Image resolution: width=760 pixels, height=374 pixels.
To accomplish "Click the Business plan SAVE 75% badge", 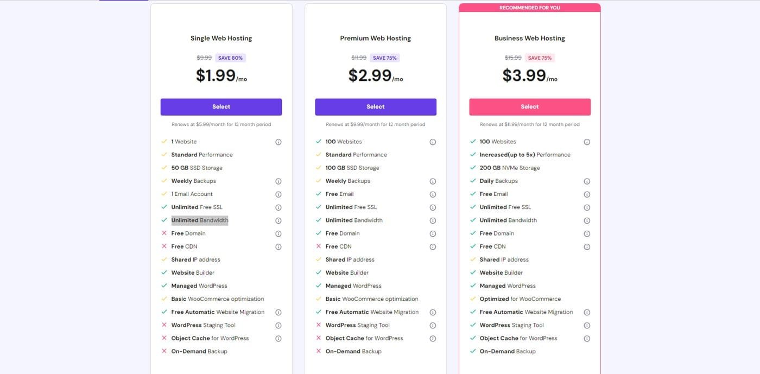I will pos(540,58).
